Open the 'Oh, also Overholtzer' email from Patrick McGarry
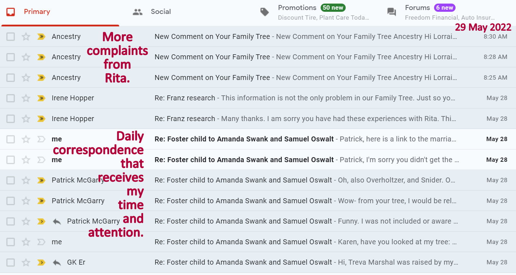This screenshot has height=275, width=516. [x=304, y=180]
